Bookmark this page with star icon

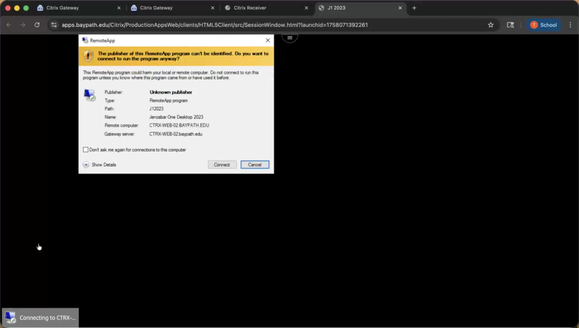(x=490, y=25)
